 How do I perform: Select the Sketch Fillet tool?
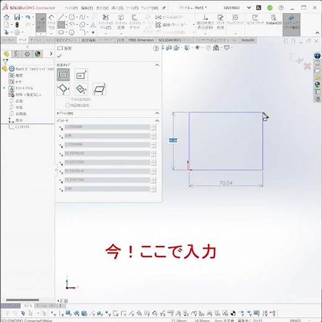tap(82, 32)
